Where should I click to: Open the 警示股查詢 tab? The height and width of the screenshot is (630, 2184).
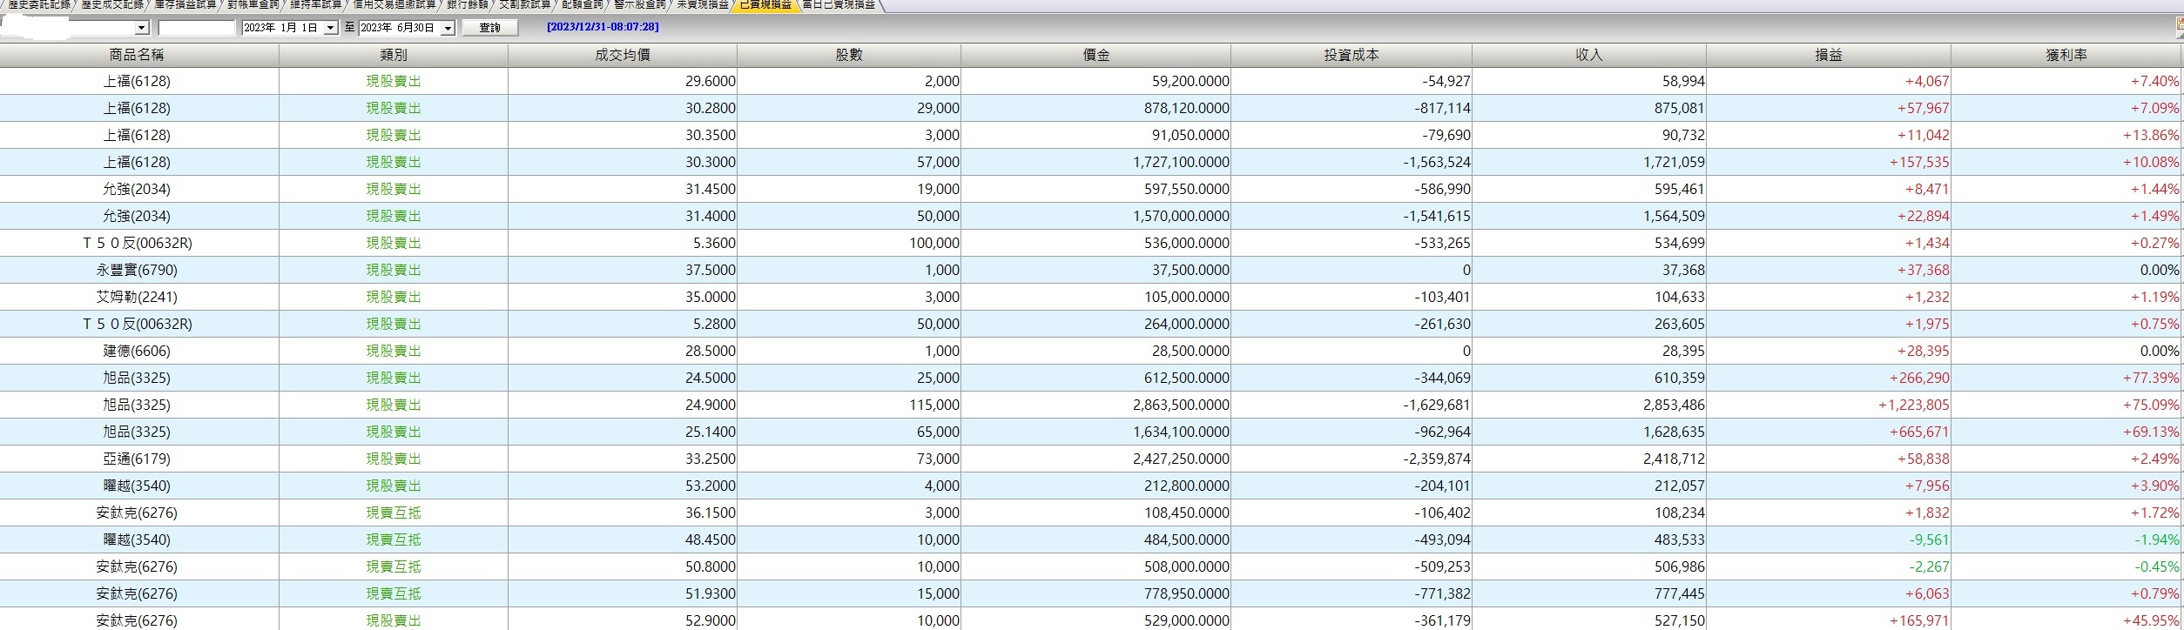(640, 5)
